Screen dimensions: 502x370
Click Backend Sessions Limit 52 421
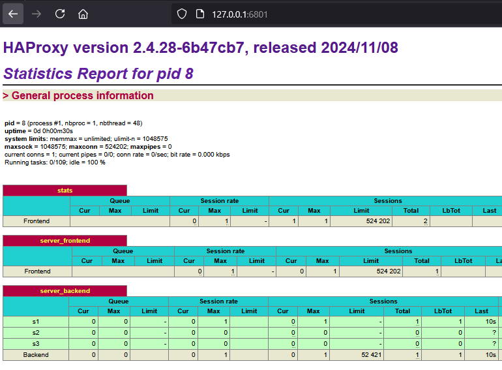click(372, 355)
